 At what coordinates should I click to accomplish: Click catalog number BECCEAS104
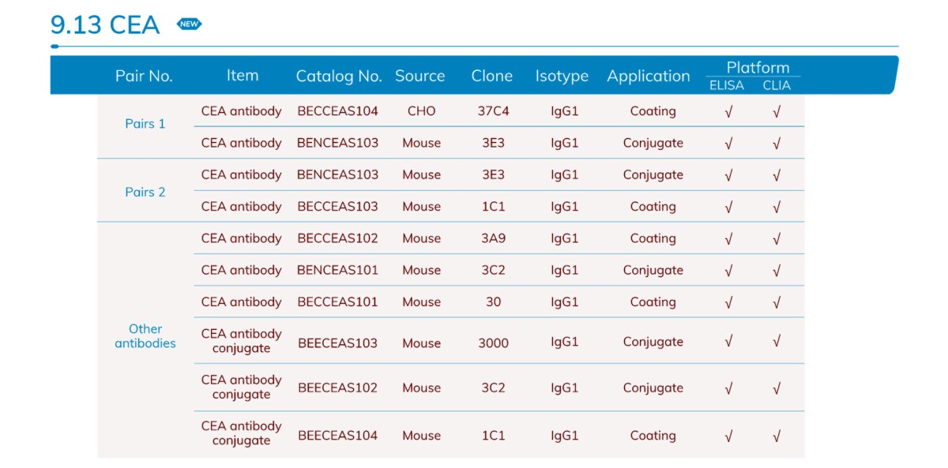[x=337, y=111]
